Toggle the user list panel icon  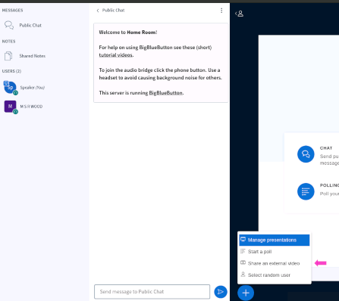239,14
